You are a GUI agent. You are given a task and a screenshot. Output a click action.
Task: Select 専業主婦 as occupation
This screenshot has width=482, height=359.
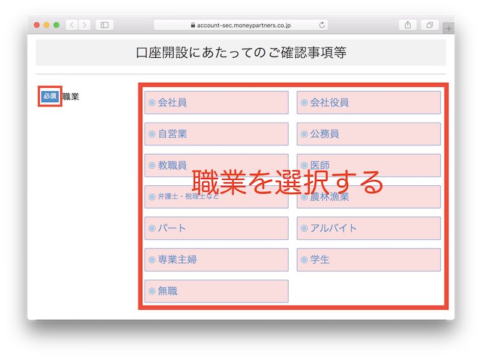click(x=216, y=260)
